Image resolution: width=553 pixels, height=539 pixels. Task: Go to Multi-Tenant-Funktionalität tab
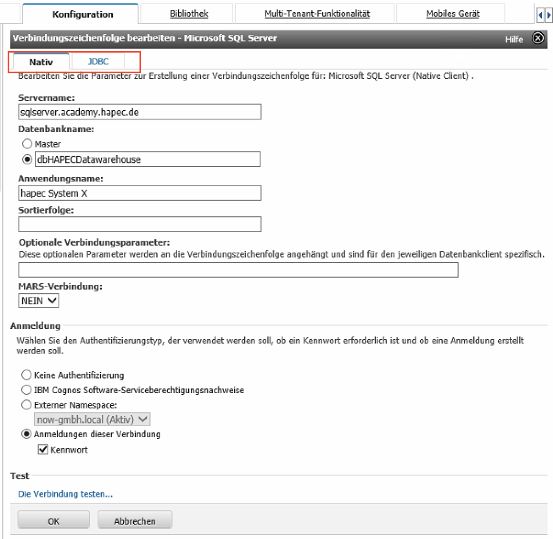[x=317, y=14]
